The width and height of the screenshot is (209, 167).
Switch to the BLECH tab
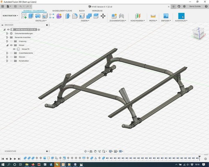pos(82,11)
